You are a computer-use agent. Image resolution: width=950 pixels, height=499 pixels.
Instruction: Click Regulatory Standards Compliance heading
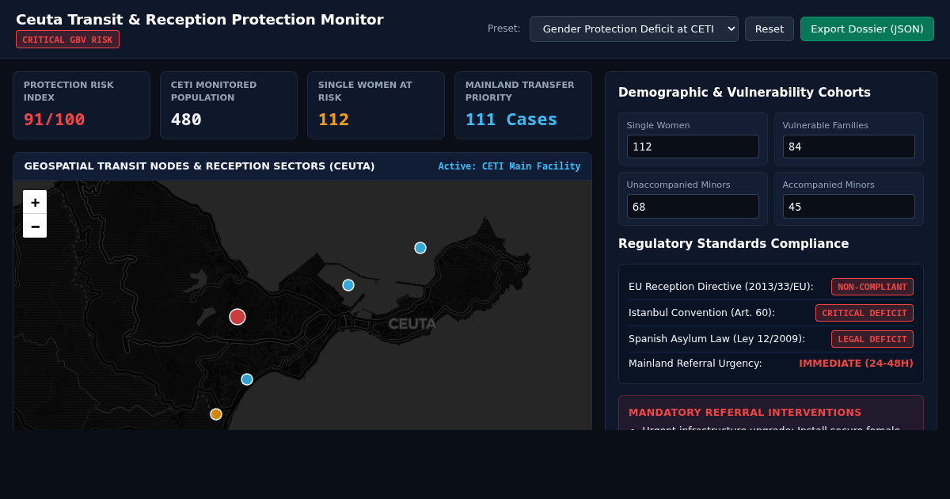(x=733, y=244)
